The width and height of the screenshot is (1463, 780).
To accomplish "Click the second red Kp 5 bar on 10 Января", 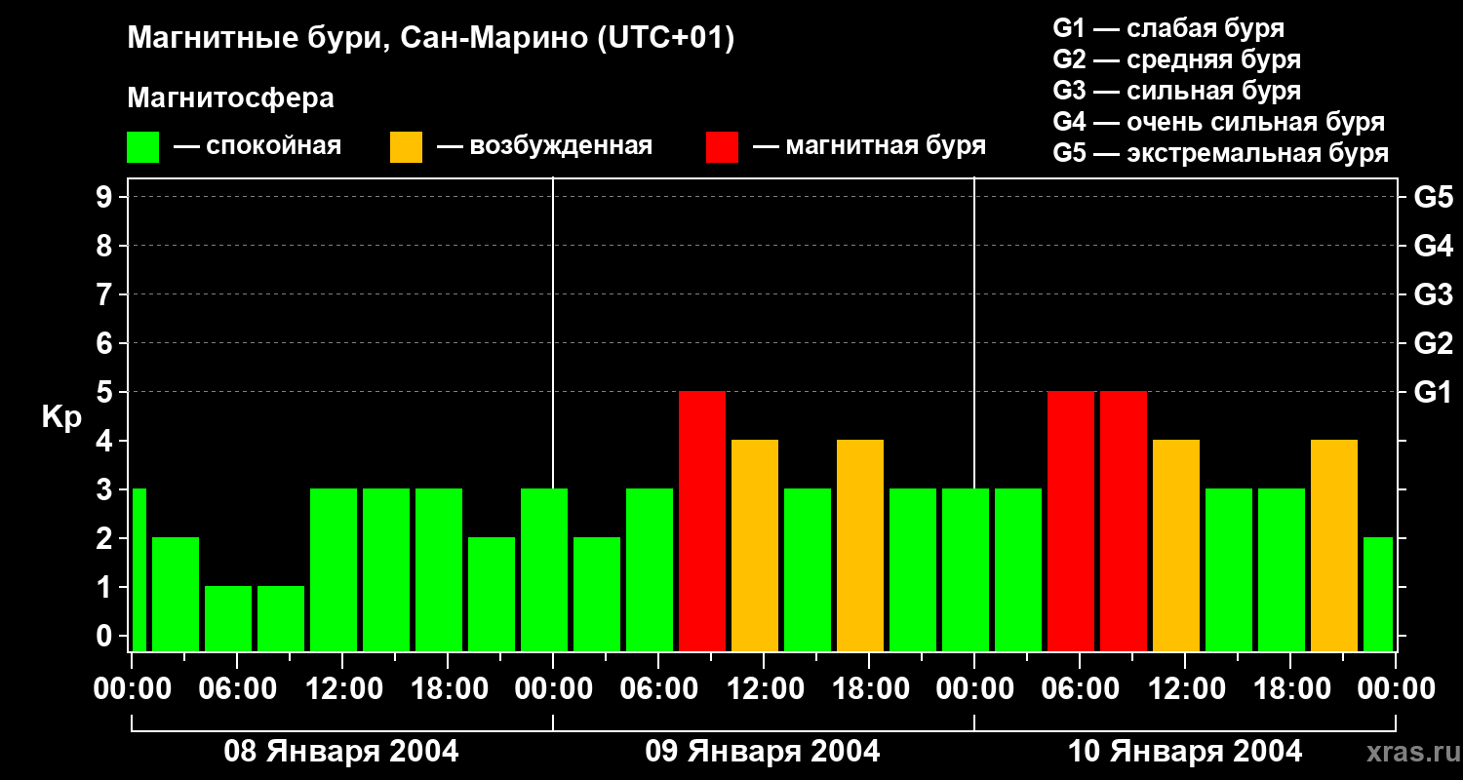I will (1124, 521).
